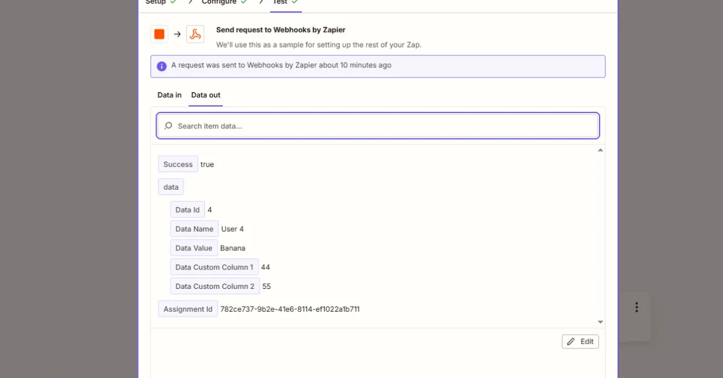Click the magnifying glass search icon
The width and height of the screenshot is (723, 378).
168,125
